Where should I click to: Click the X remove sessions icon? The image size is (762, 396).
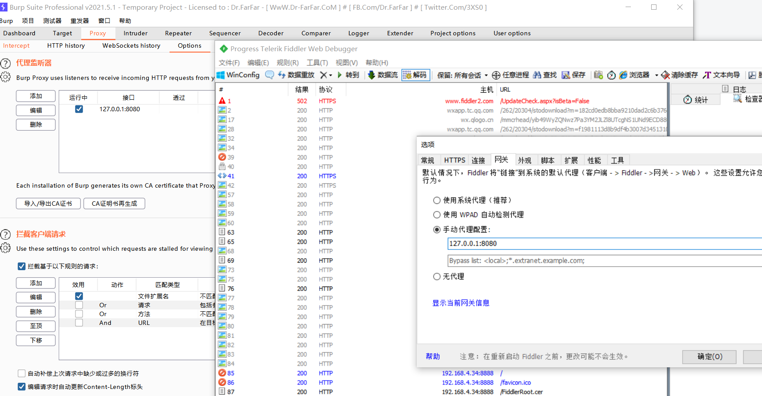pyautogui.click(x=323, y=75)
